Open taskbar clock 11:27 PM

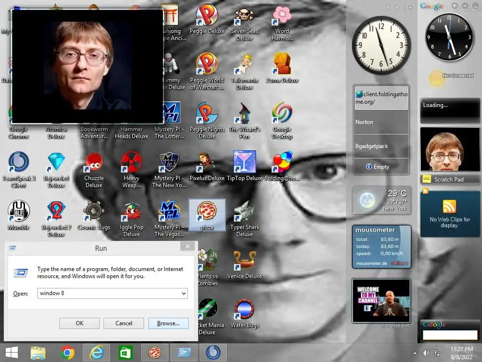462,353
